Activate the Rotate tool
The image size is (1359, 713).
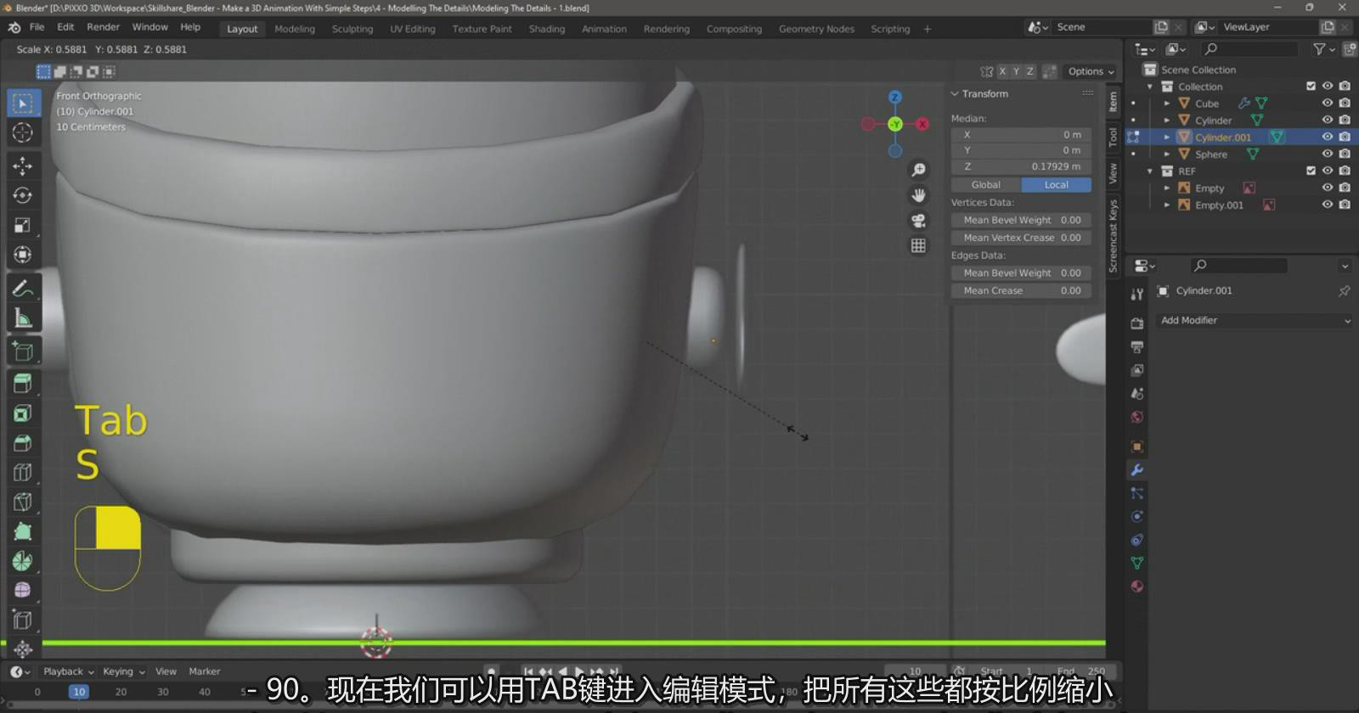coord(23,195)
